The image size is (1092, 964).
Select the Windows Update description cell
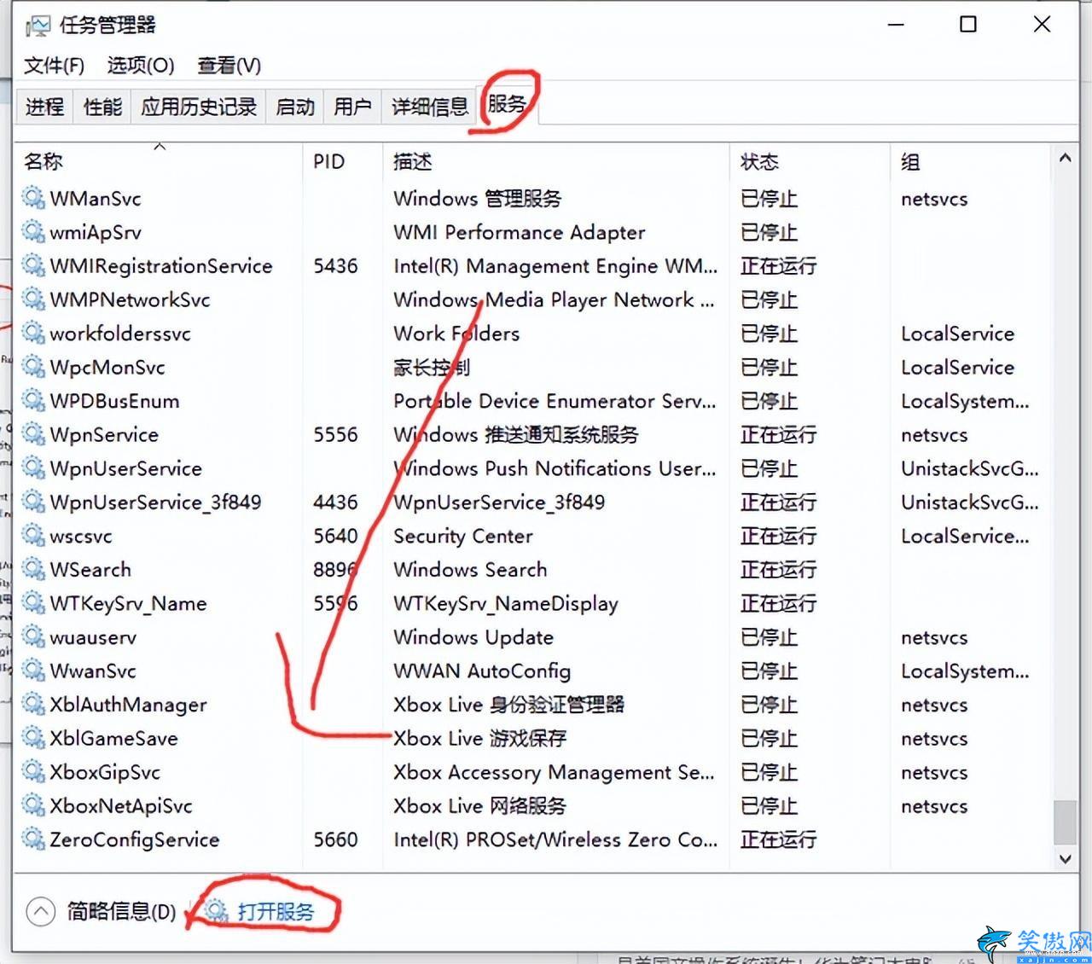point(473,637)
